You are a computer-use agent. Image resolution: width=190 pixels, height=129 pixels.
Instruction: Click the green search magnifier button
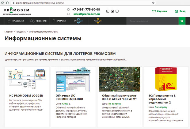pyautogui.click(x=182, y=21)
